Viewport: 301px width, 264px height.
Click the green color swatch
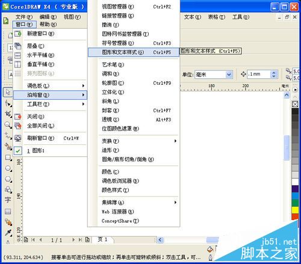(295, 203)
